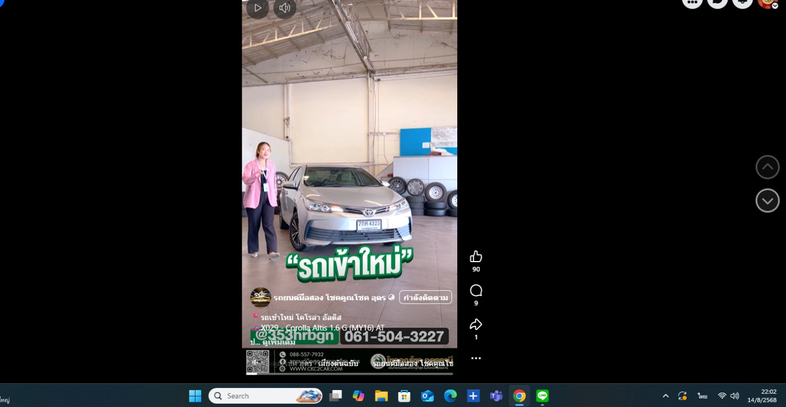This screenshot has width=786, height=407.
Task: Open the Windows Start menu
Action: click(x=195, y=396)
